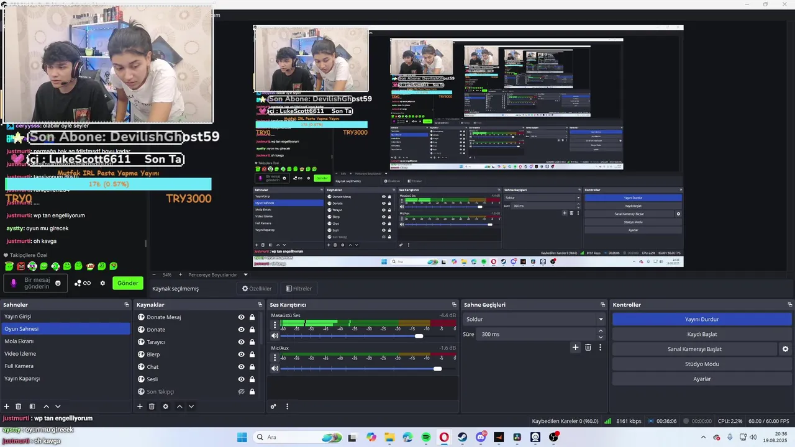Image resolution: width=795 pixels, height=447 pixels.
Task: Move the selected scene down with the Sahneler arrow
Action: [x=58, y=407]
